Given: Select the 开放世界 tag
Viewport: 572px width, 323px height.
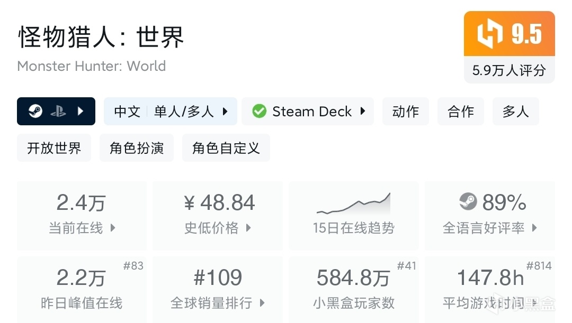Looking at the screenshot, I should (x=54, y=148).
